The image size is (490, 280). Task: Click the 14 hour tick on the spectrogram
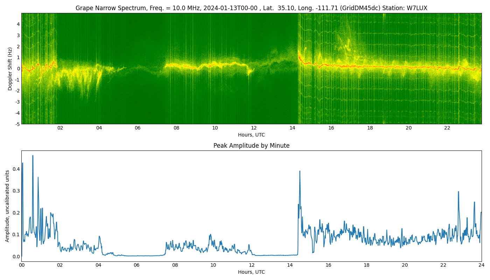292,128
